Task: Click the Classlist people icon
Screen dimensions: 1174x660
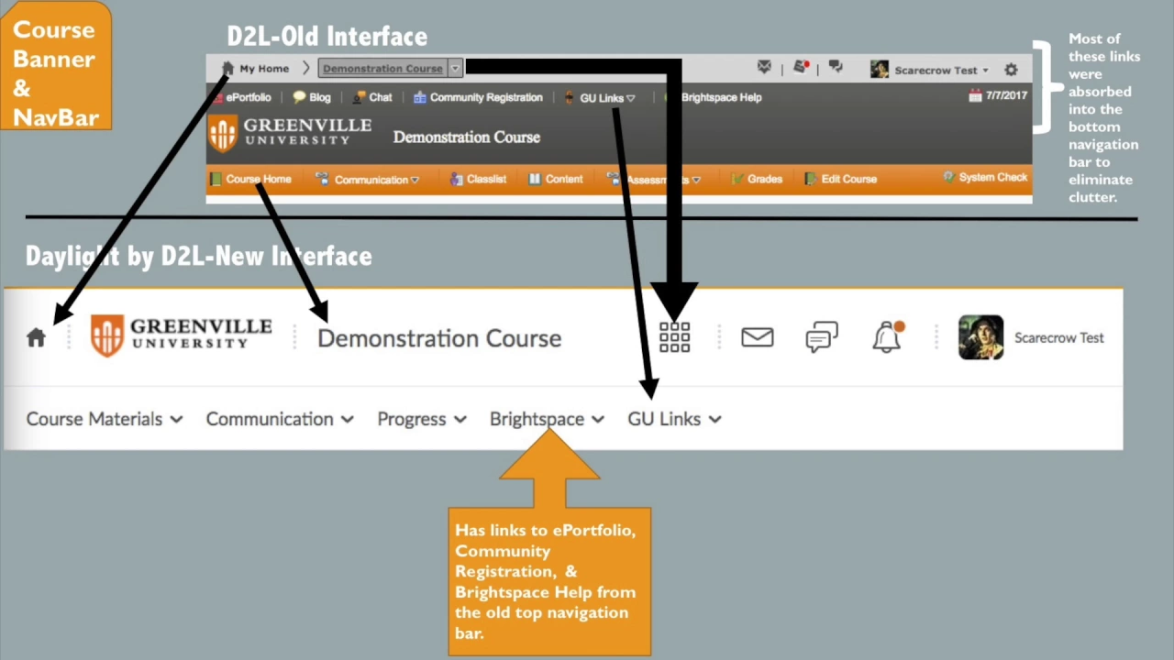Action: coord(456,179)
